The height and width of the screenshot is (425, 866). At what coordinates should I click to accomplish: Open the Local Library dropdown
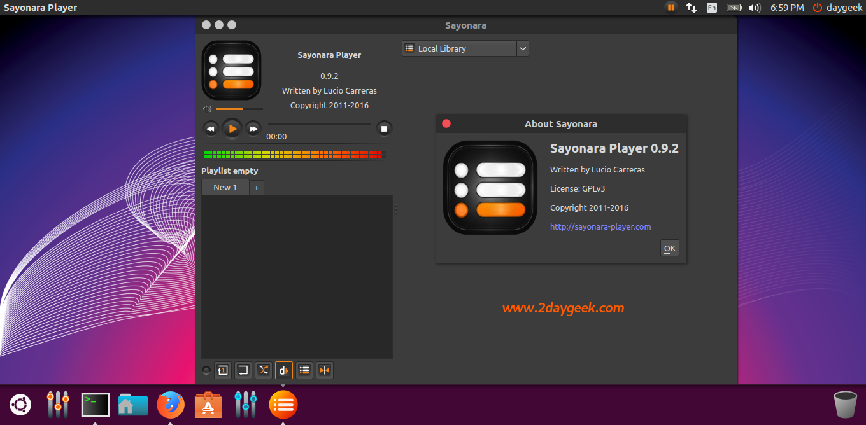tap(465, 48)
